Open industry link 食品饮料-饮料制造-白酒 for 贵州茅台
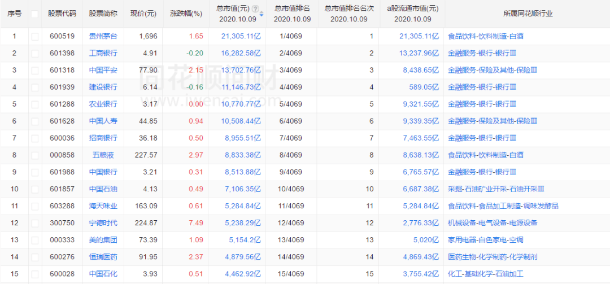The height and width of the screenshot is (284, 610). 486,37
